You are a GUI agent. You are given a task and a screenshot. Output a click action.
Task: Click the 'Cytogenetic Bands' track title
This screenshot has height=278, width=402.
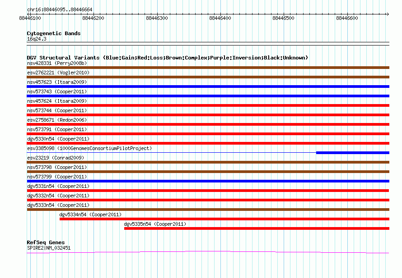click(x=54, y=33)
